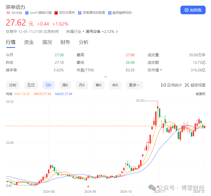Select the 月K chart period
Viewport: 211px width, 196px height.
coord(82,85)
